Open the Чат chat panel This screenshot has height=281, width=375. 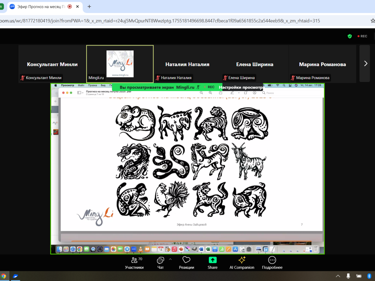160,263
